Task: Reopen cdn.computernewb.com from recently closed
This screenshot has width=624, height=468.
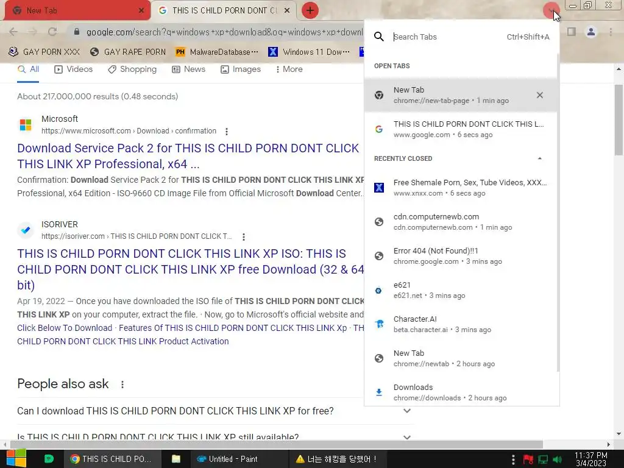Action: coord(461,222)
